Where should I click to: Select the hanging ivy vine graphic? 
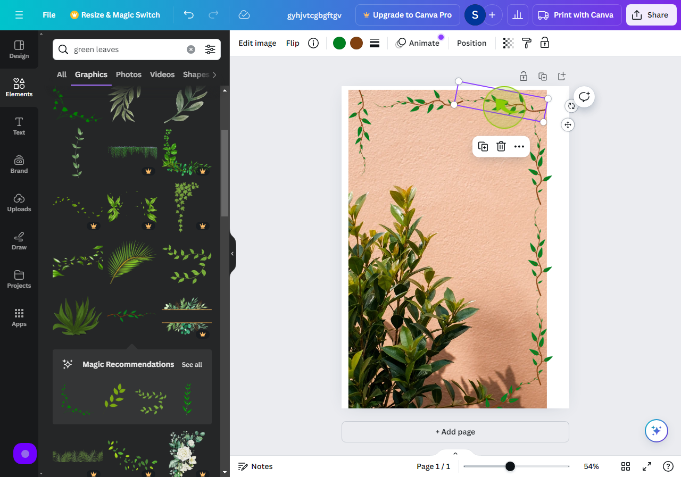[x=186, y=207]
